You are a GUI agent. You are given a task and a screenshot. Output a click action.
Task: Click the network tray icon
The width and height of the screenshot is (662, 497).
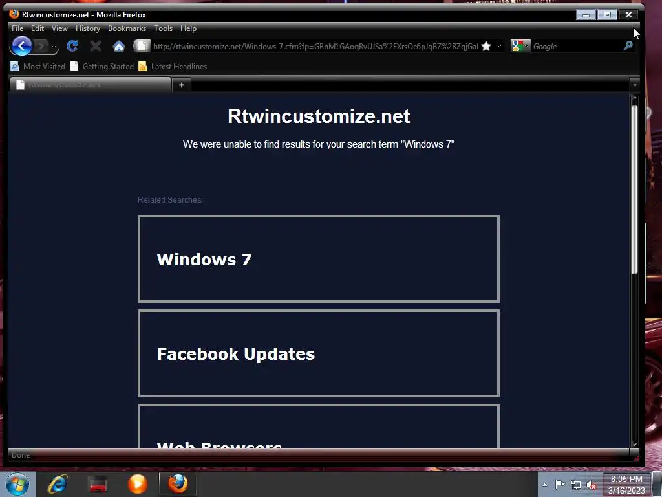[x=576, y=485]
